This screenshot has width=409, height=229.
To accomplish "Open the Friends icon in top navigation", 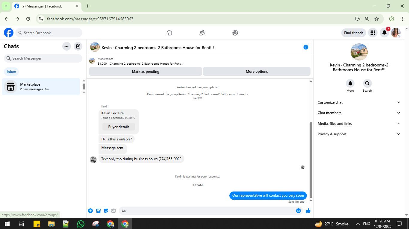I will tap(202, 33).
